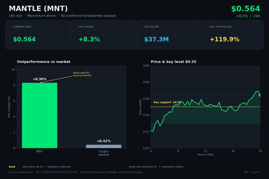
Task: Click the +8.30% bar value label
Action: [x=40, y=79]
